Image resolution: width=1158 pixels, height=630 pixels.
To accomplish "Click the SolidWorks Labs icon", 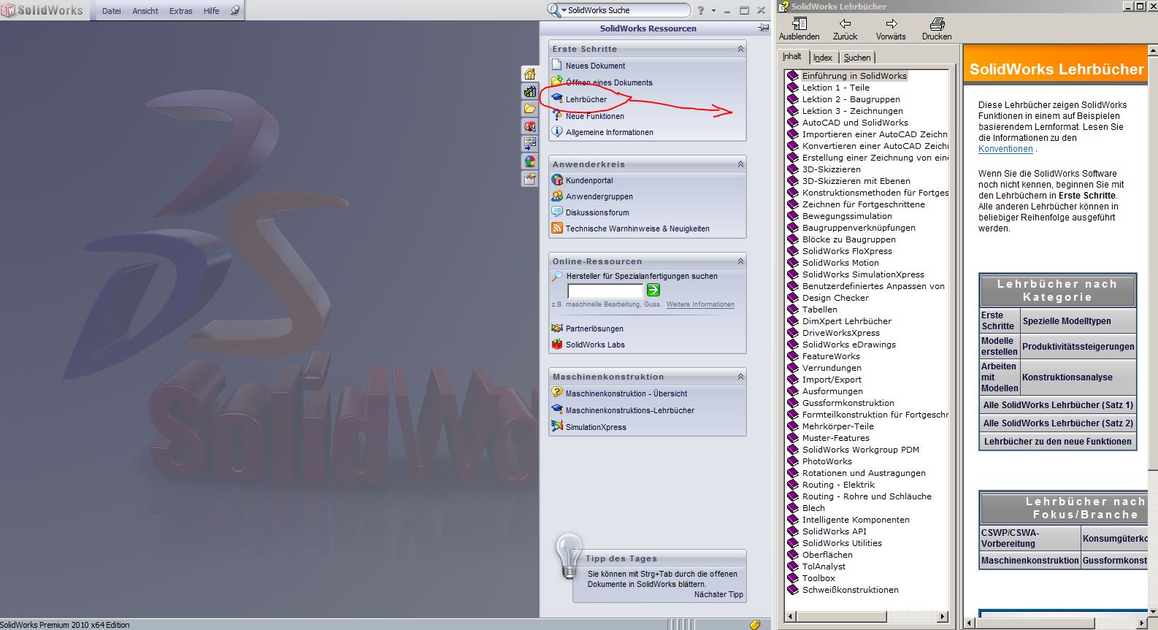I will [x=557, y=344].
